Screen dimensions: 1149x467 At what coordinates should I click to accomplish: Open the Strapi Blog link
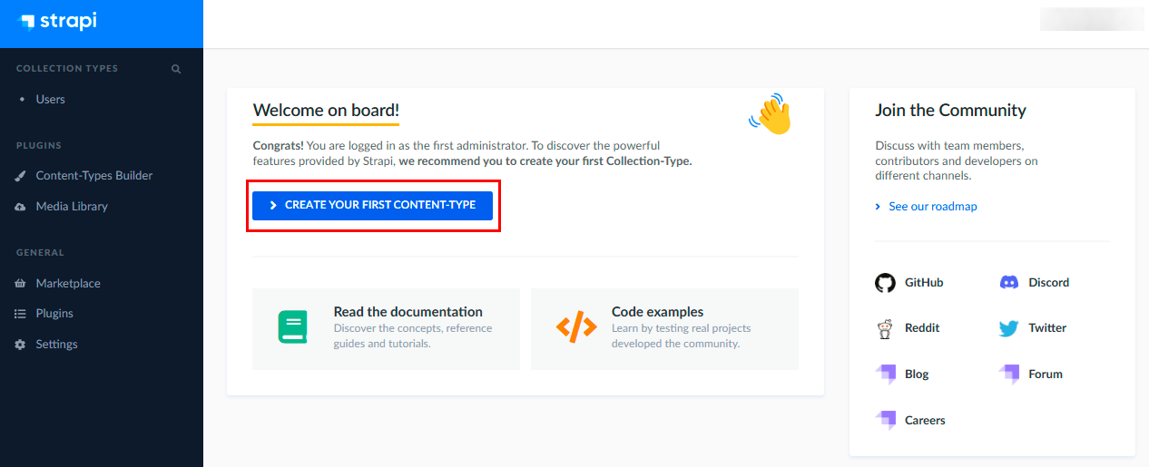[916, 375]
